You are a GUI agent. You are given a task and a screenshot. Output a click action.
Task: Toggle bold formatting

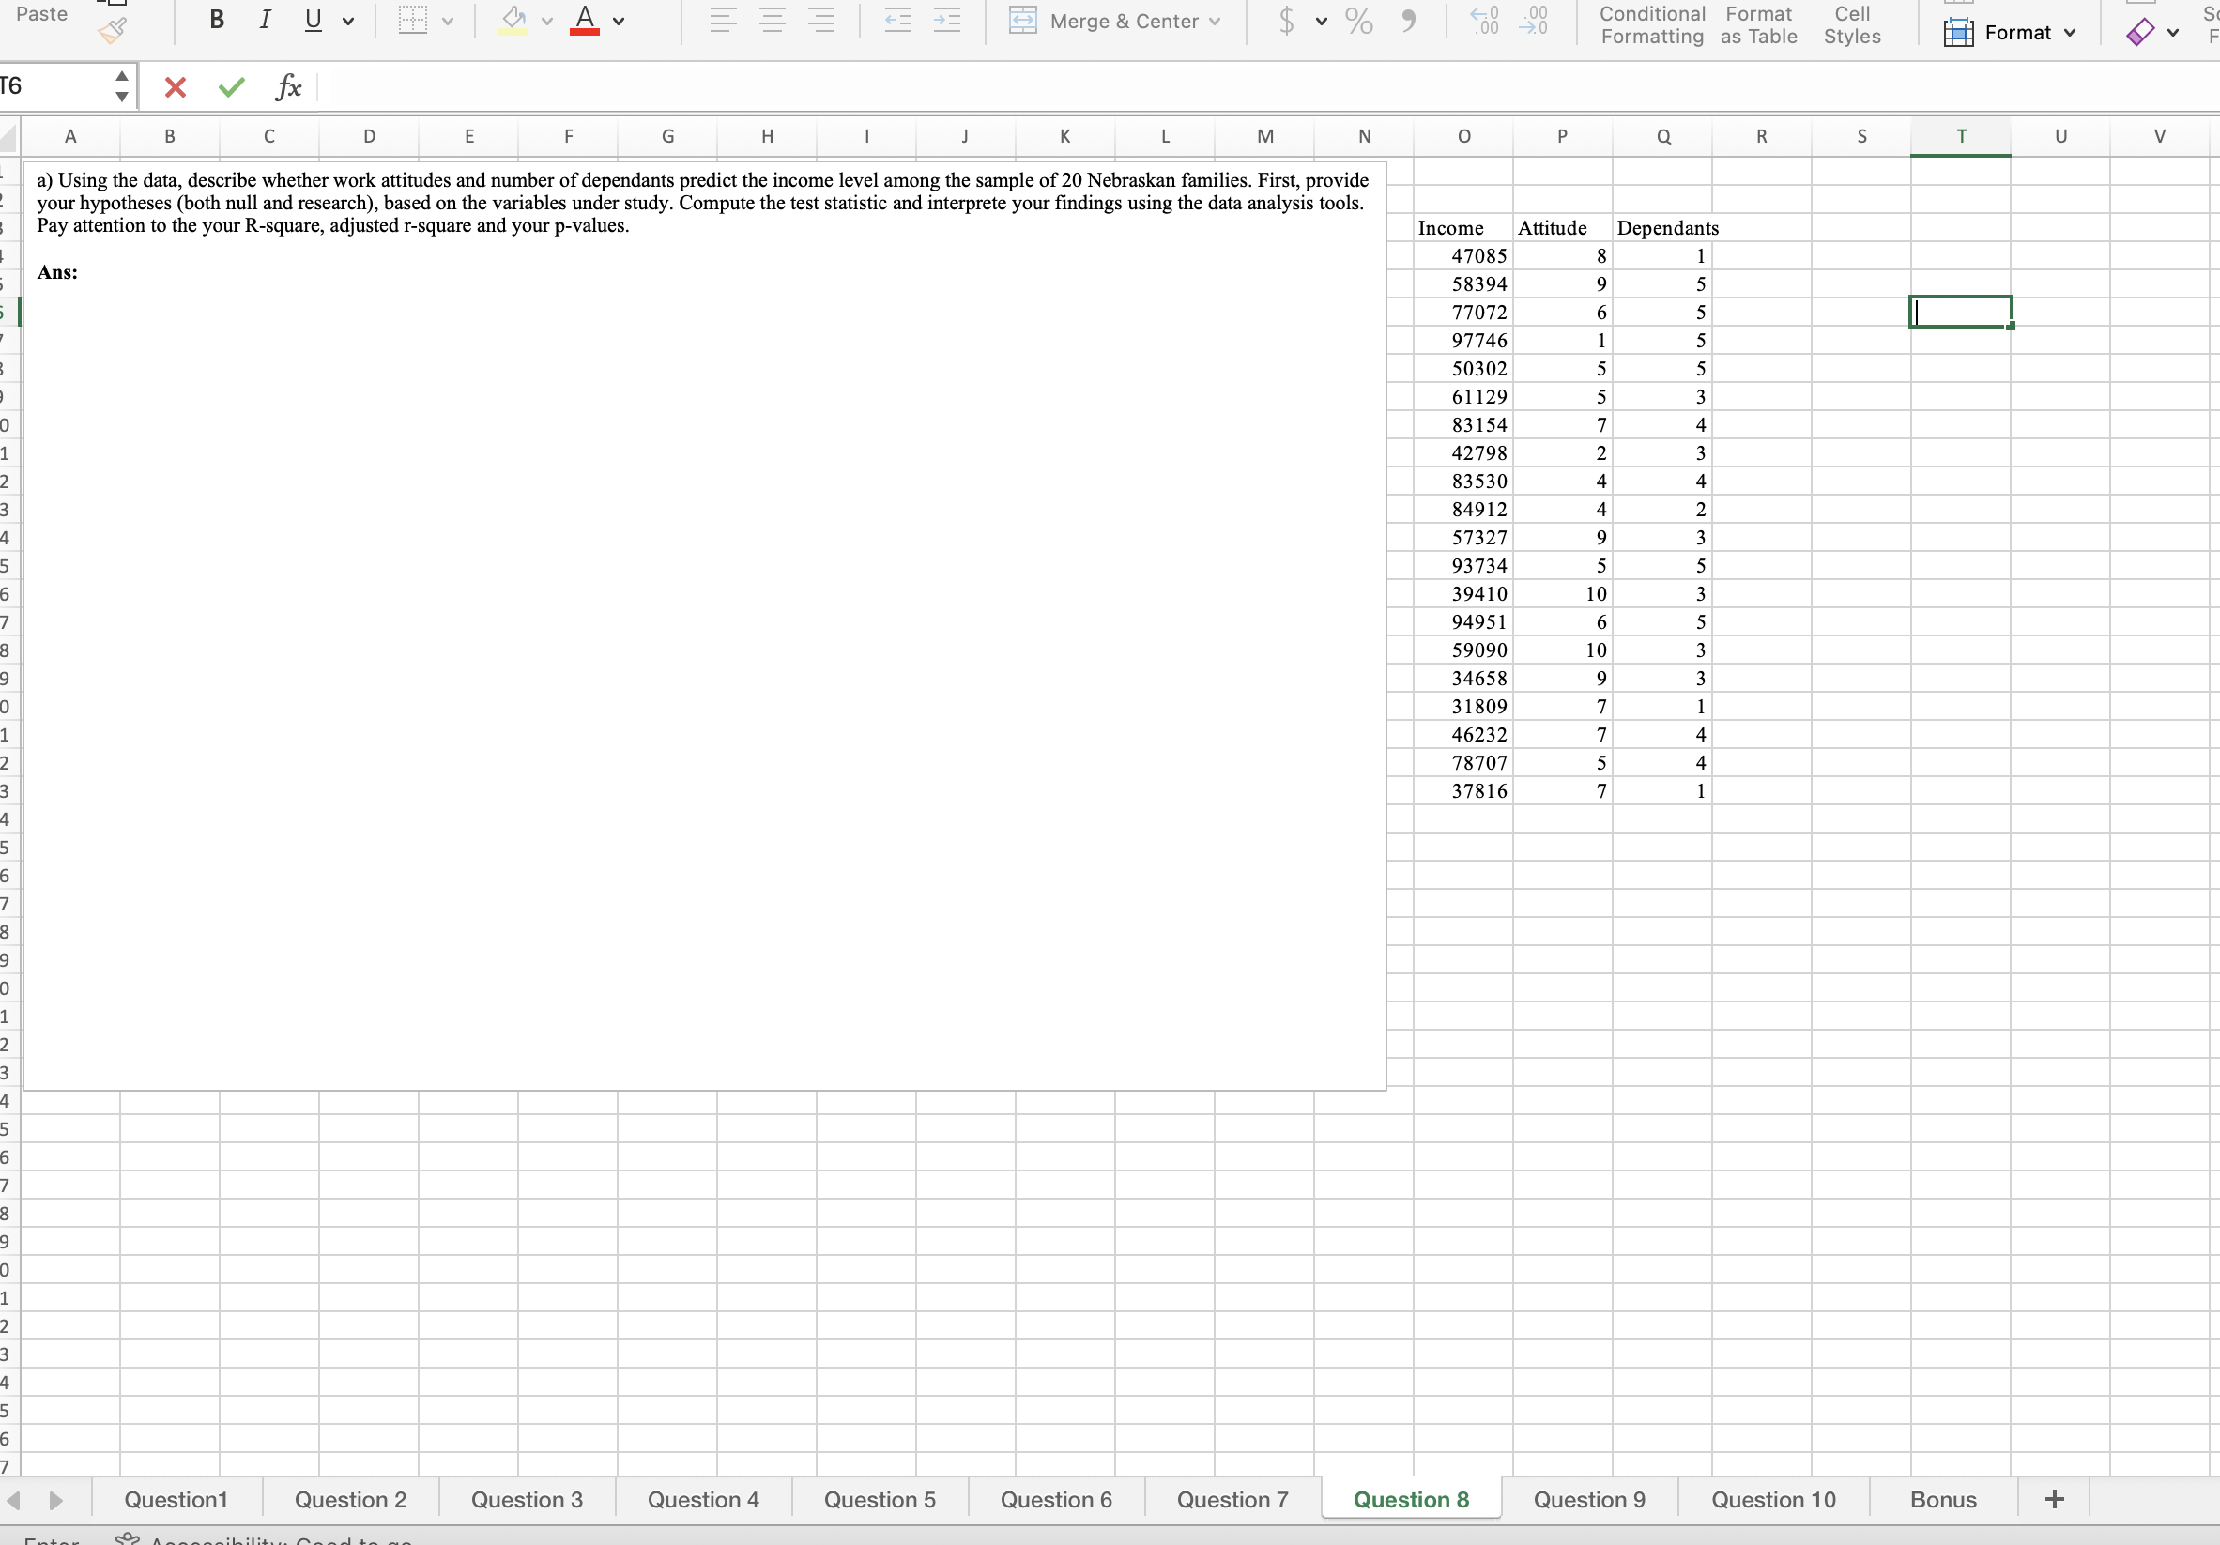point(217,21)
